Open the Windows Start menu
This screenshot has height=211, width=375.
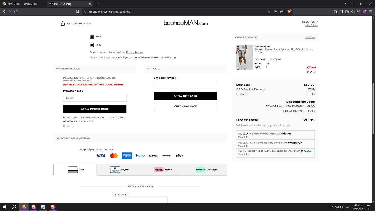[4, 207]
